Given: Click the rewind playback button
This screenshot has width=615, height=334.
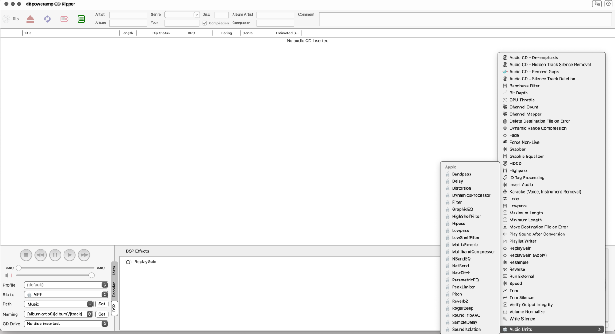Looking at the screenshot, I should click(x=41, y=255).
